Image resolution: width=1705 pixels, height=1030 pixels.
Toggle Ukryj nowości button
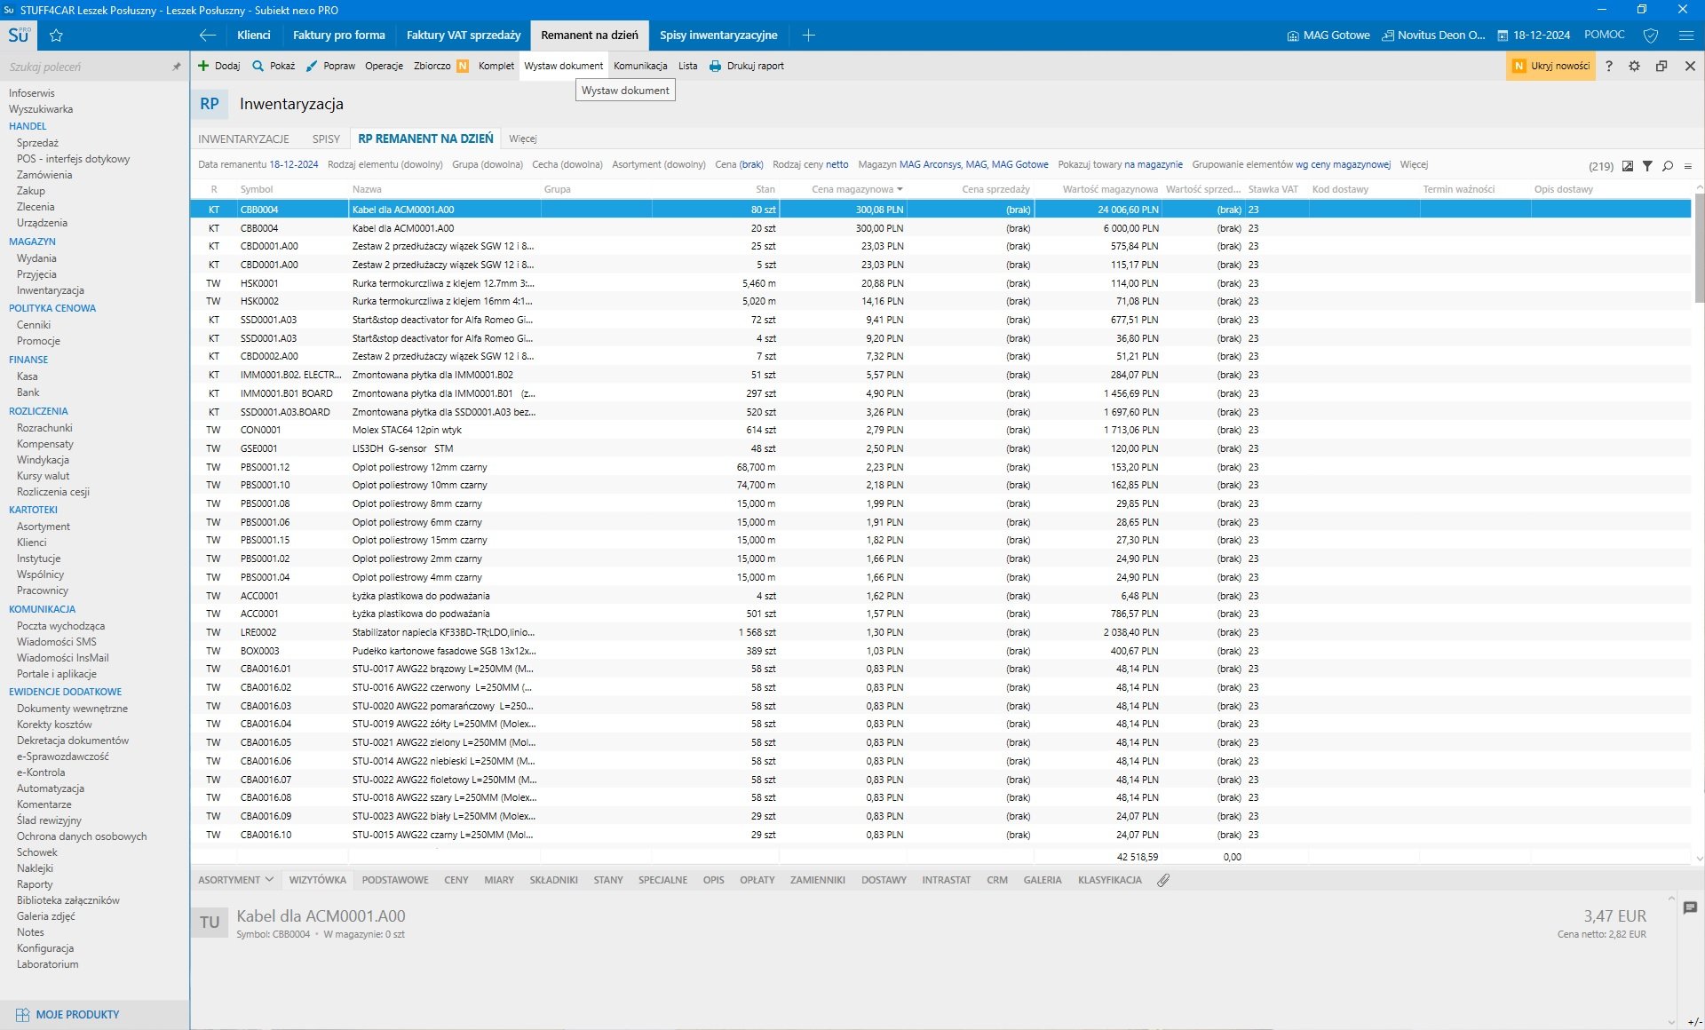coord(1550,66)
